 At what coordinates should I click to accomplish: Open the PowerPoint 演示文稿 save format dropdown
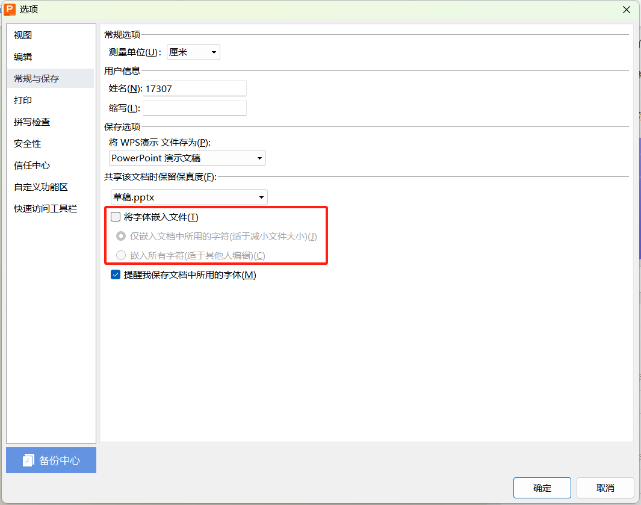click(187, 158)
